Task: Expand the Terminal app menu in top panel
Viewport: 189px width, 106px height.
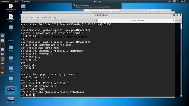Action: click(27, 1)
